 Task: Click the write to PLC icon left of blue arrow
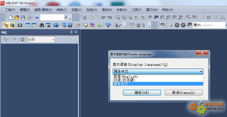150,18
